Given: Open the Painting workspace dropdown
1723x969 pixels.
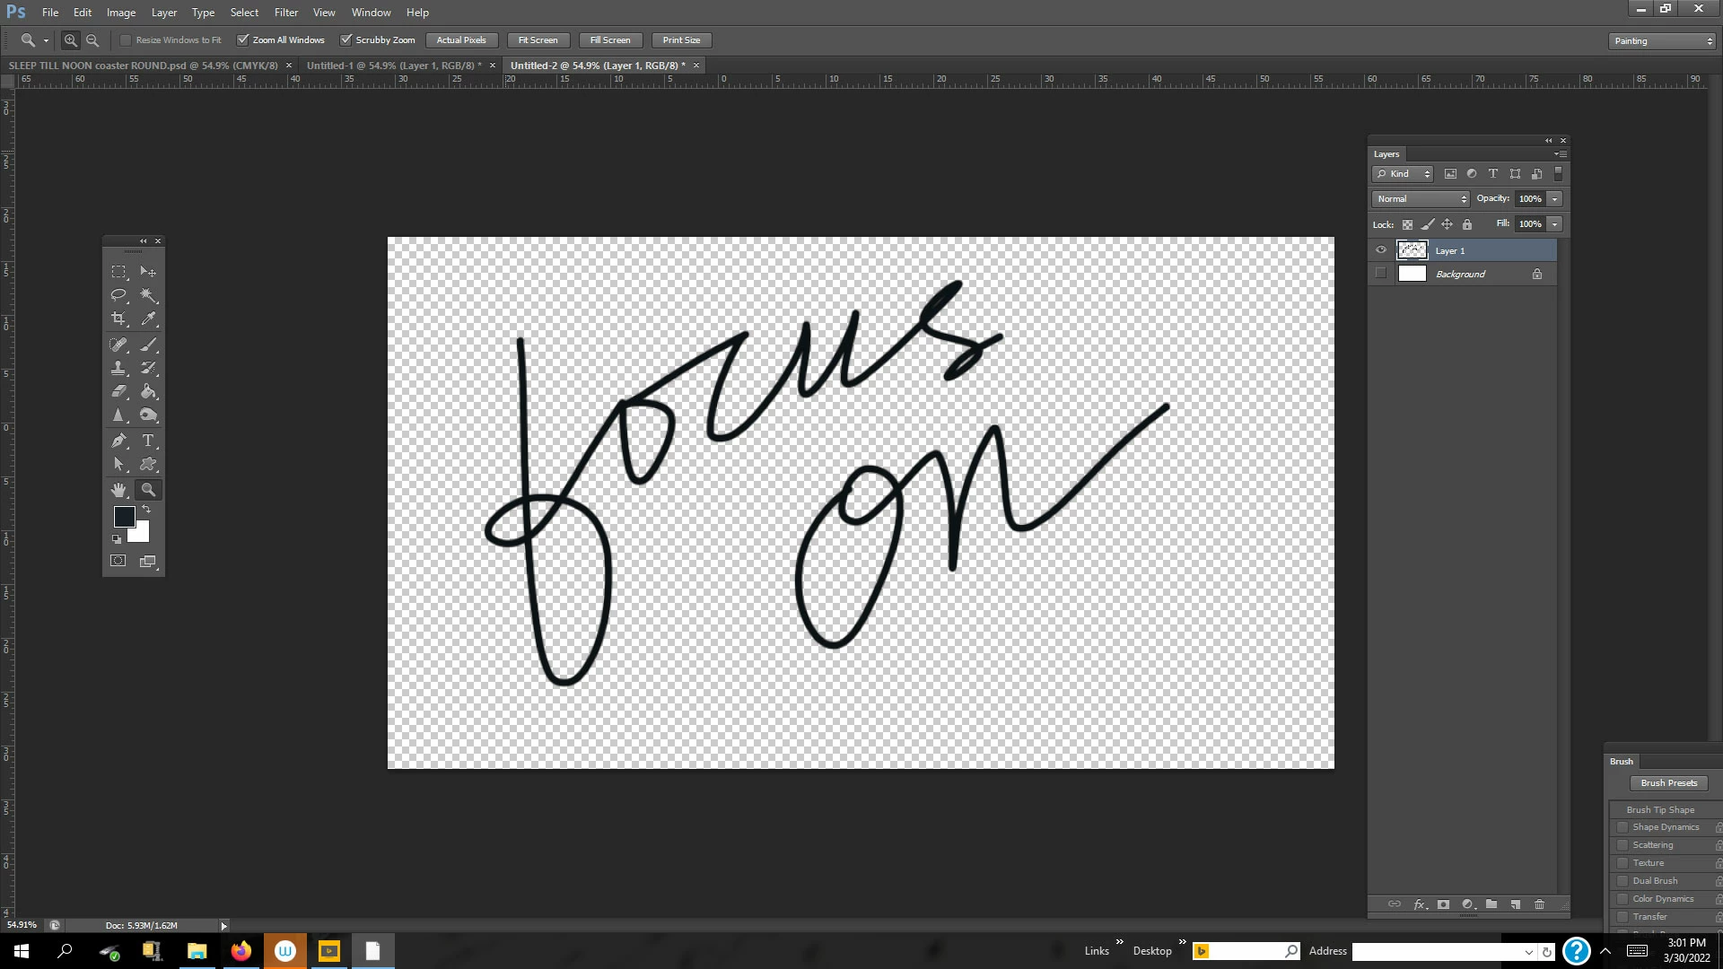Looking at the screenshot, I should pyautogui.click(x=1662, y=41).
